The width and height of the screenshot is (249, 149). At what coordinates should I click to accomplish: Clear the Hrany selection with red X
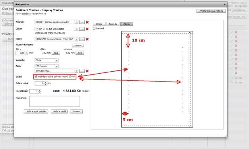pos(87,39)
